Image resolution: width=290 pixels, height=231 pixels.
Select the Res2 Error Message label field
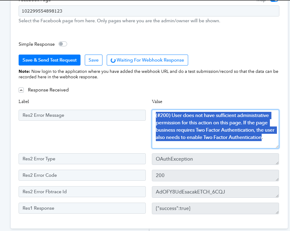click(x=82, y=115)
